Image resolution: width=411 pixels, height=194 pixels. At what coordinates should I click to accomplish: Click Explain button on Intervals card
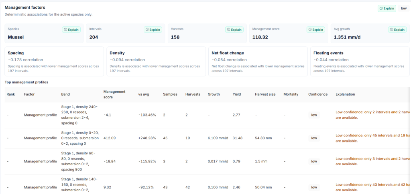click(x=153, y=30)
